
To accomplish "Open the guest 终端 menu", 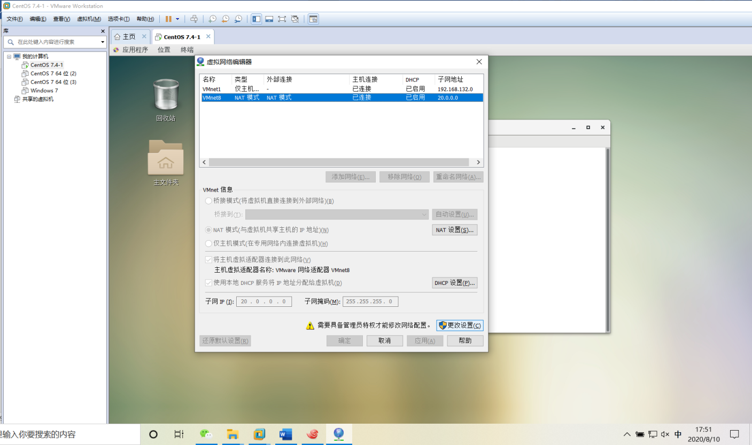I will pyautogui.click(x=187, y=50).
